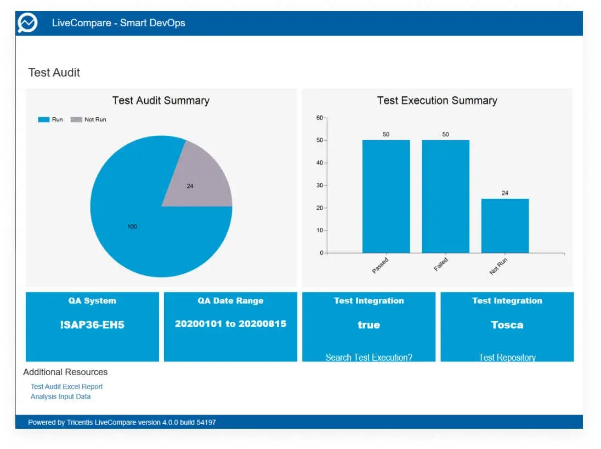Click the LiveCompare logo icon
The image size is (601, 449).
click(x=27, y=23)
